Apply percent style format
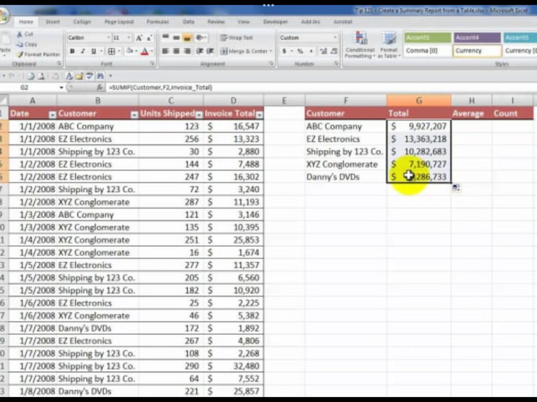Viewport: 537px width, 402px height. pos(300,51)
